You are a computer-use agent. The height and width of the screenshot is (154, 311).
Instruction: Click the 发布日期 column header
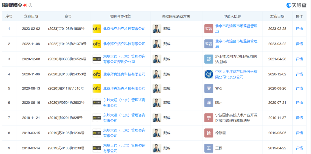pos(277,16)
